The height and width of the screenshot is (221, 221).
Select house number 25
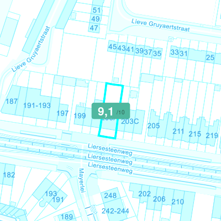click(210, 57)
